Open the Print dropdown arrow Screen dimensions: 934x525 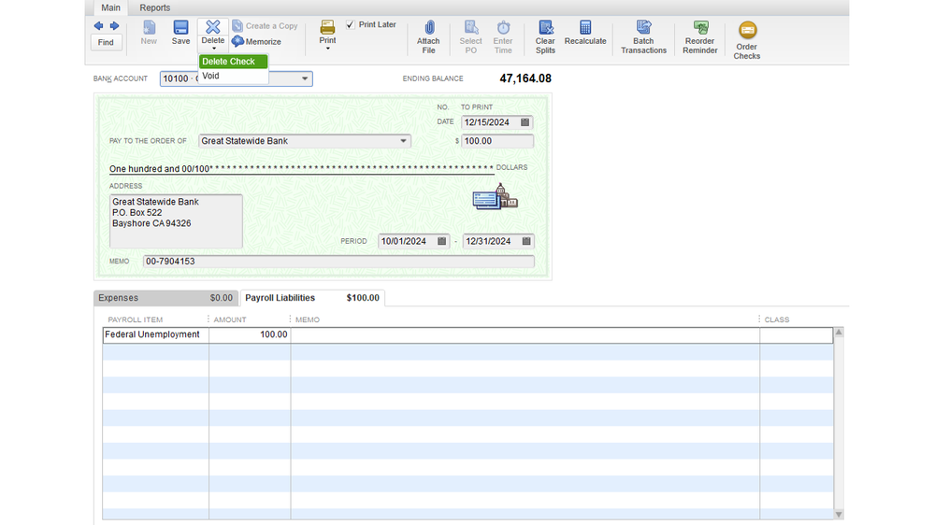(x=327, y=49)
